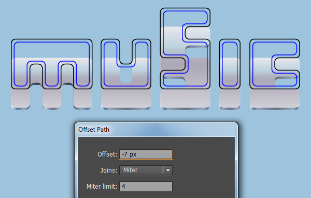311x198 pixels.
Task: Click the dropdown arrow beside Miter
Action: tap(168, 170)
